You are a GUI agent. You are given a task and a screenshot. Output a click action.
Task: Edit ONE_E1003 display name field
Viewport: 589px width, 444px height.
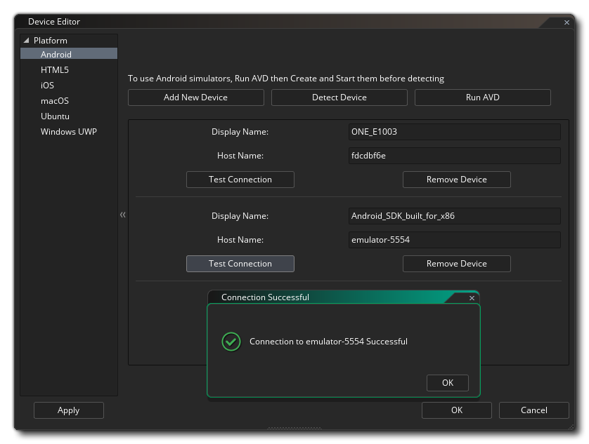(455, 132)
